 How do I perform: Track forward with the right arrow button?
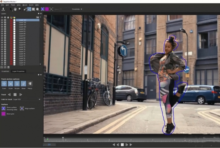pyautogui.click(x=21, y=95)
